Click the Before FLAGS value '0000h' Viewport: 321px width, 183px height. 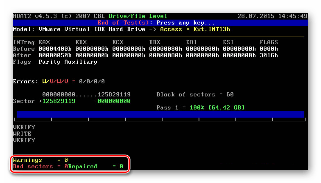tap(269, 49)
